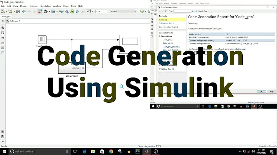
Task: Click the Model Advisor checkmark icon
Action: click(x=142, y=12)
